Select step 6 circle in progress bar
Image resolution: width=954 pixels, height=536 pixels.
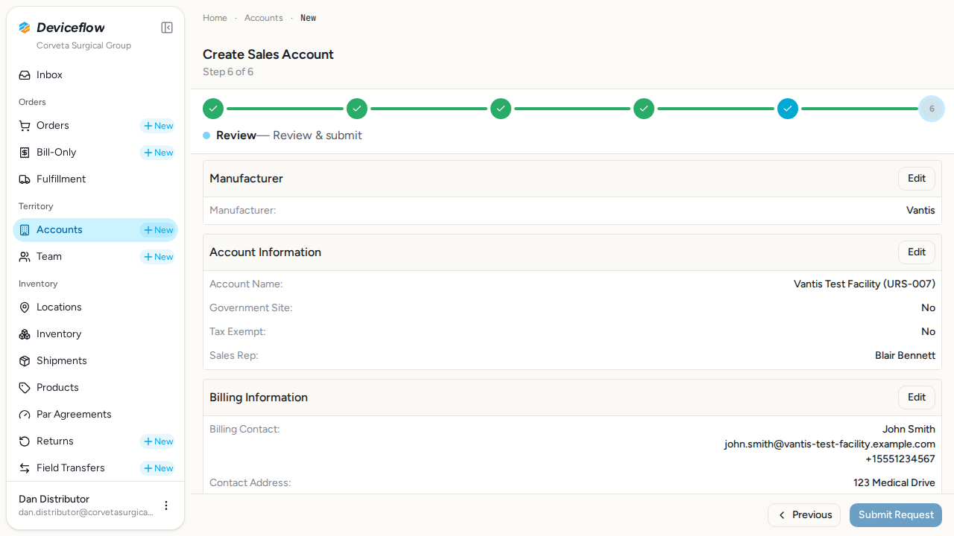pos(932,109)
